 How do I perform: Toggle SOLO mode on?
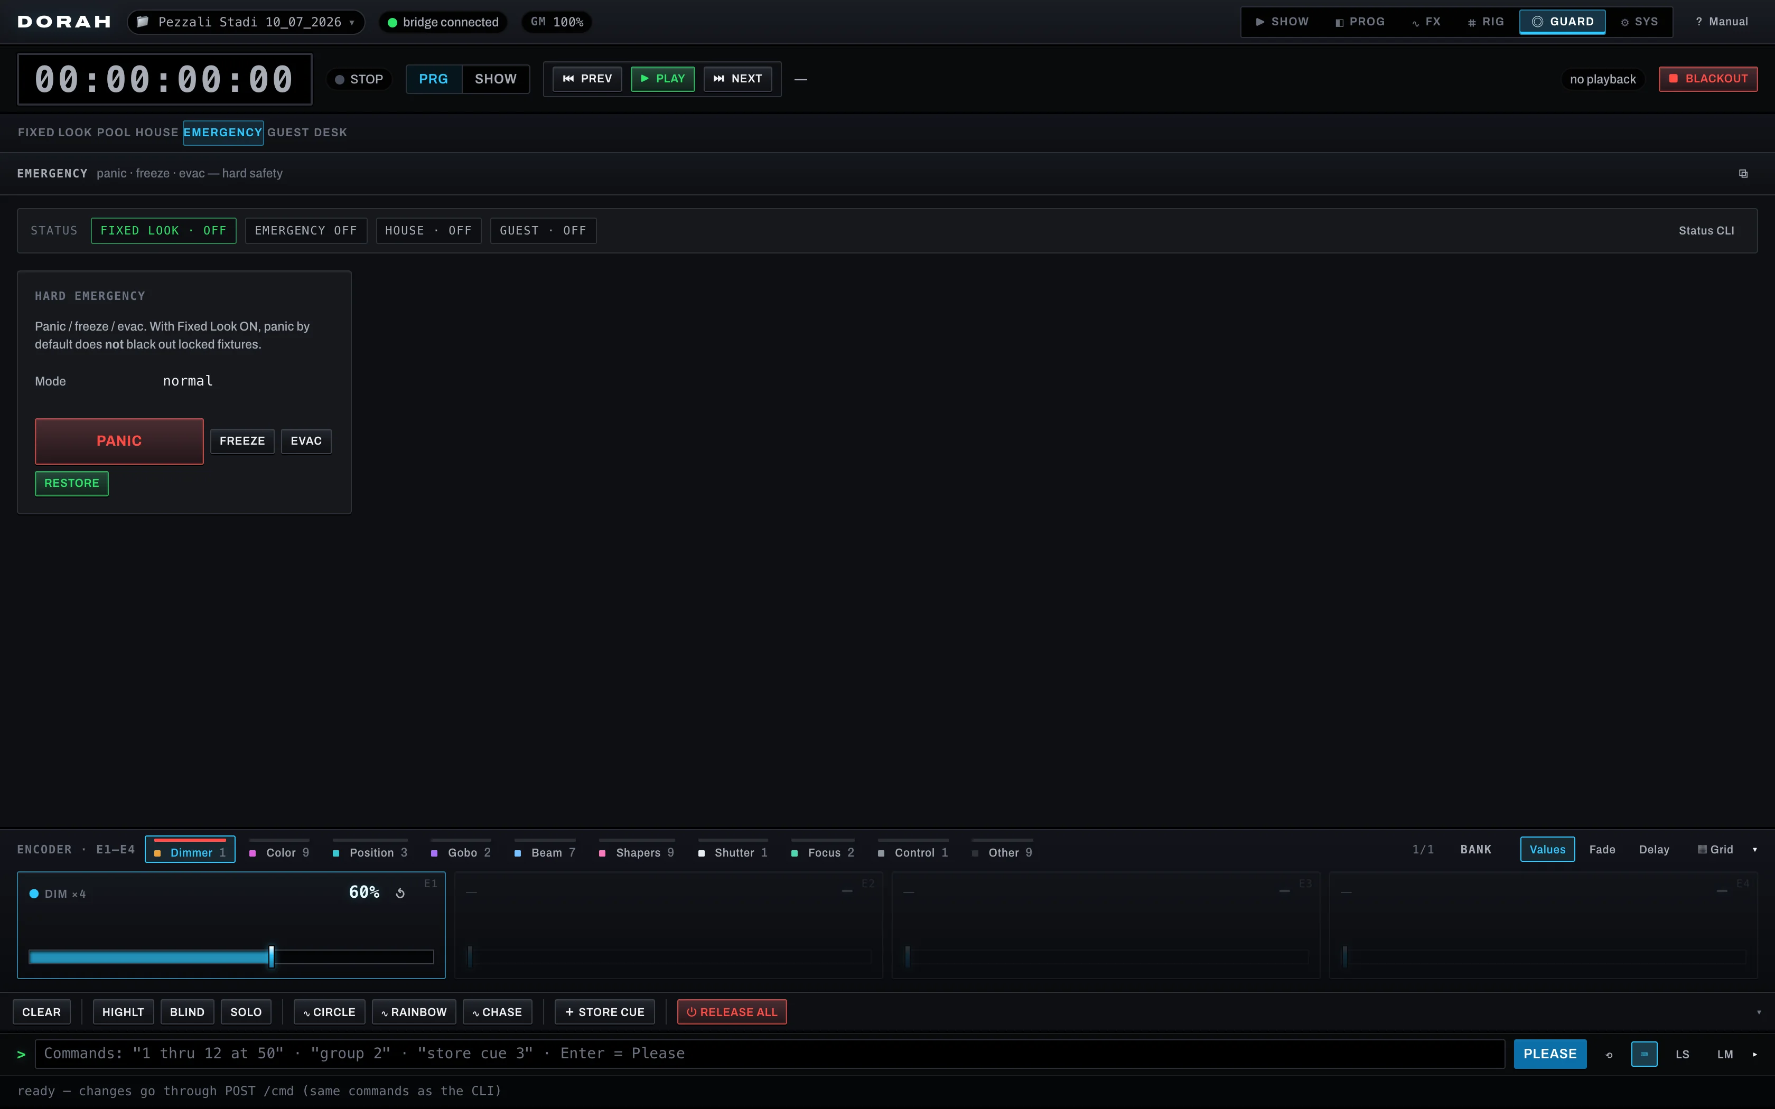[246, 1012]
